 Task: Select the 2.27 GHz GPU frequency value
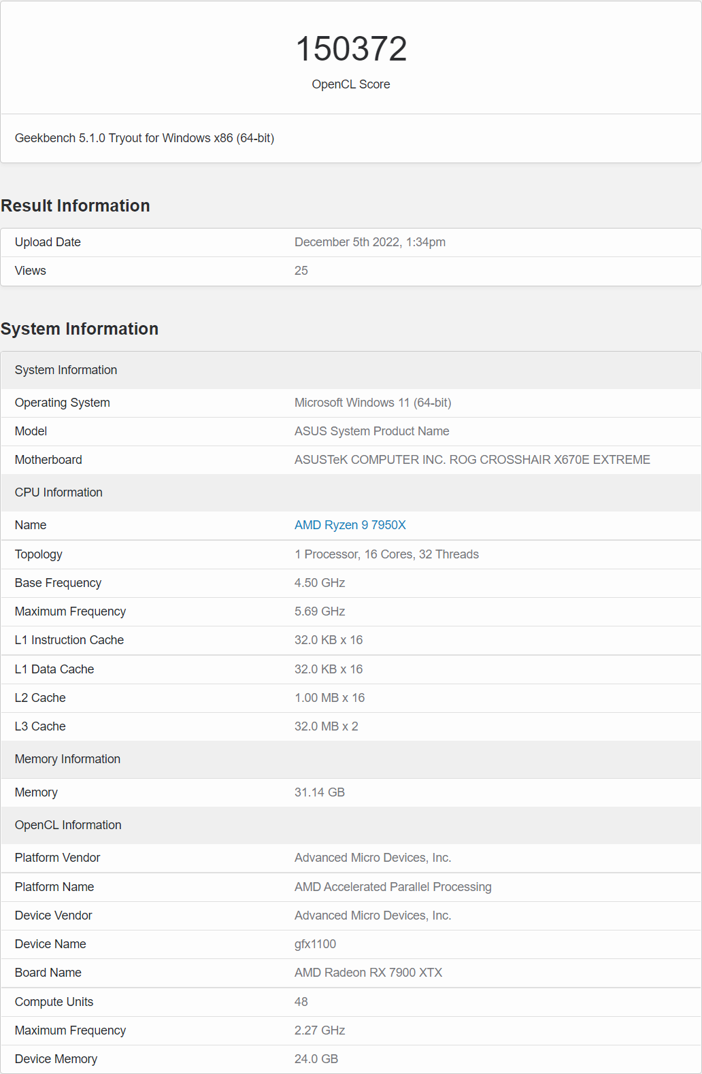[320, 1030]
